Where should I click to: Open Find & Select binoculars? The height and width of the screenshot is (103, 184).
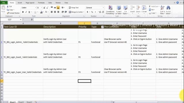click(168, 10)
